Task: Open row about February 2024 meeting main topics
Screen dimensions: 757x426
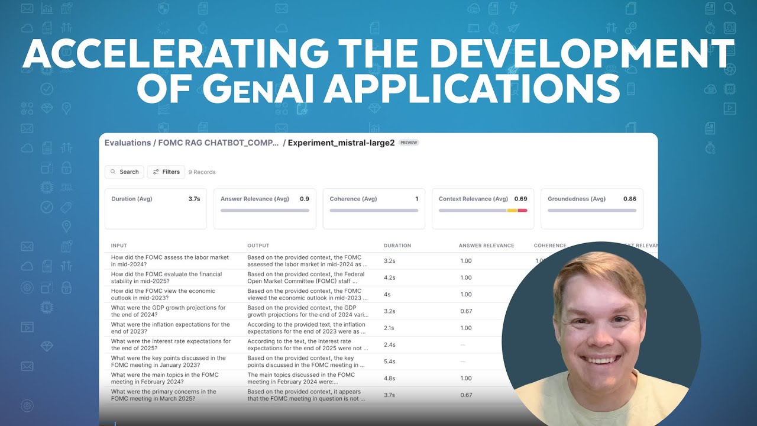Action: click(x=165, y=378)
